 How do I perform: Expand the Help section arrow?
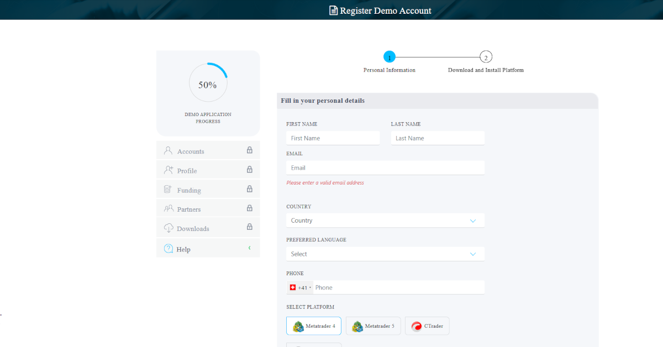click(249, 248)
